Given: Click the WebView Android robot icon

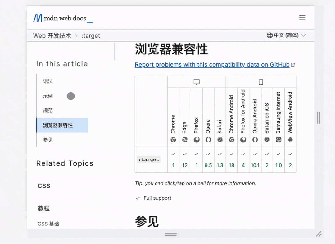Looking at the screenshot, I should [x=290, y=140].
